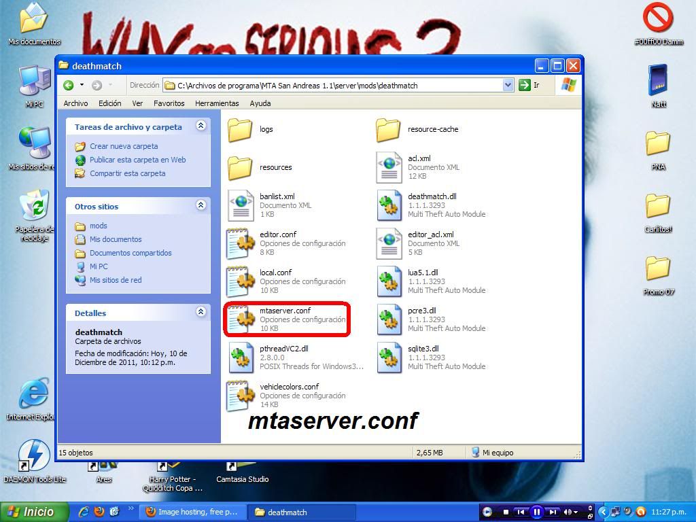Open the Archivo menu
Screen dimensions: 696x522
pos(75,103)
